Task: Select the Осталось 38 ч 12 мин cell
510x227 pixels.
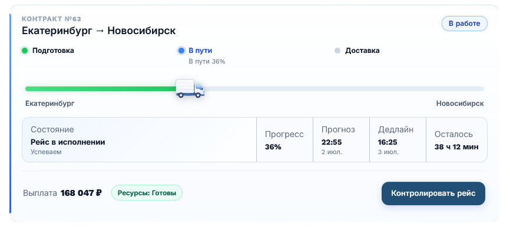Action: [x=456, y=139]
